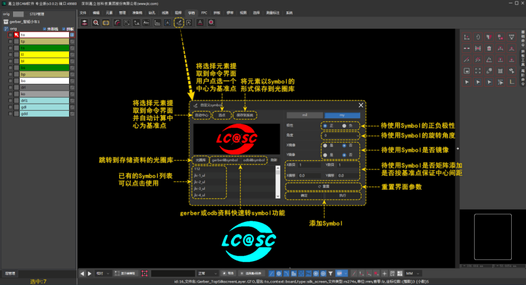Click the reset button in symbol dialog
The image size is (526, 285).
point(323,186)
